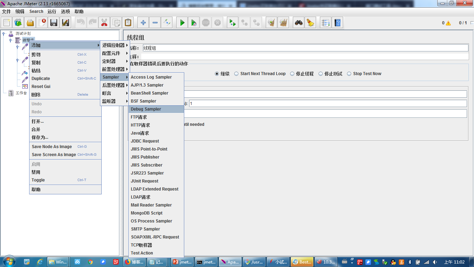Viewport: 474px width, 267px height.
Task: Open the 运行 menu
Action: click(x=52, y=11)
